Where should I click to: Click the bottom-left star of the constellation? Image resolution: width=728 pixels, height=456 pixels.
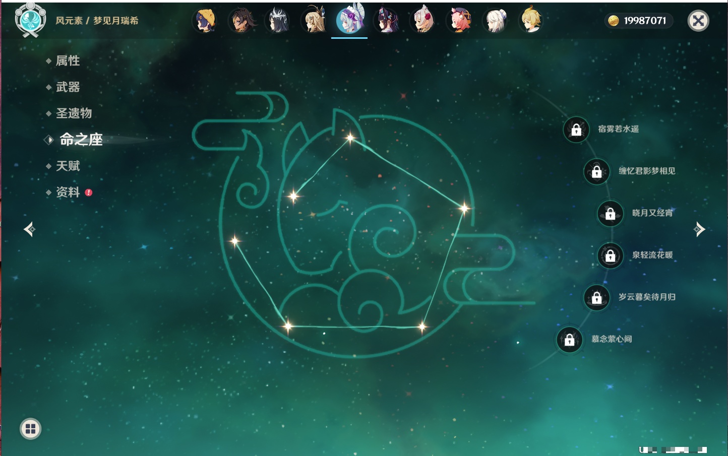288,326
